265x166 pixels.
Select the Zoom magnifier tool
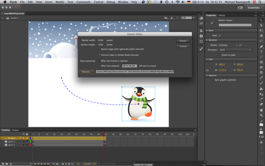(x=261, y=115)
